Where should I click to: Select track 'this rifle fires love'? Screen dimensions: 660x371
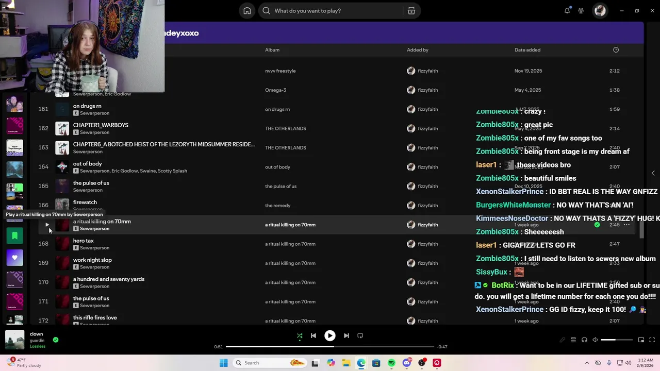(x=95, y=318)
